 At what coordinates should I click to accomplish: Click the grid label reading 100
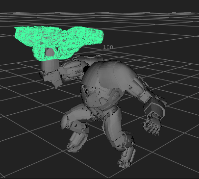[x=108, y=47]
